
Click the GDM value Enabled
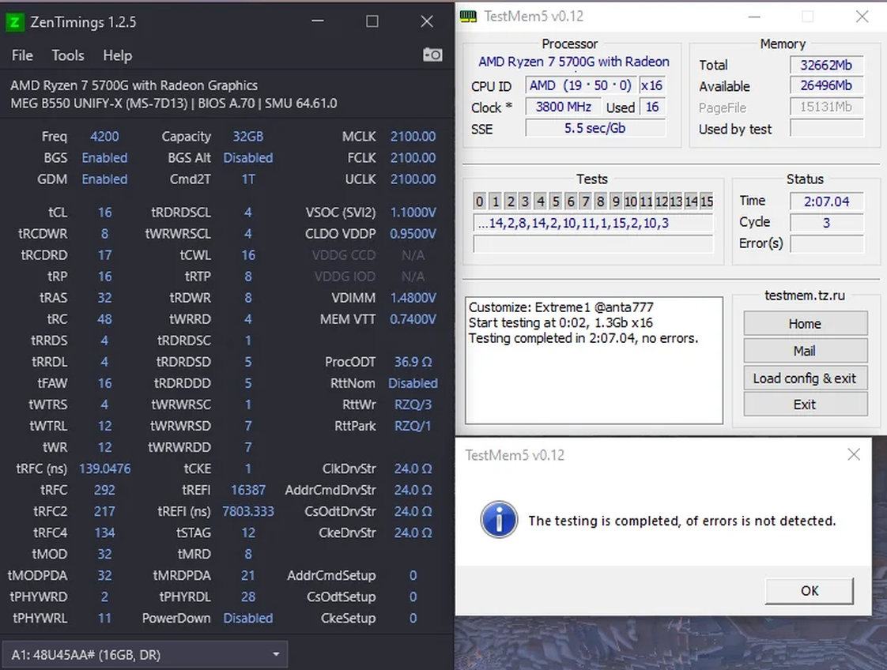pyautogui.click(x=104, y=179)
